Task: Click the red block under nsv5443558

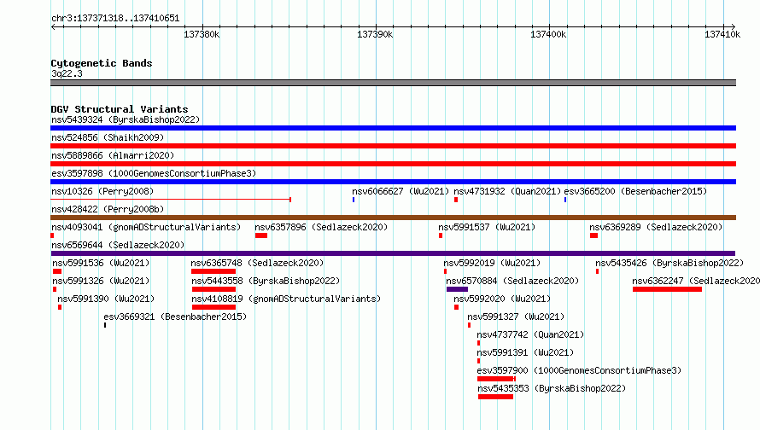Action: [x=213, y=289]
